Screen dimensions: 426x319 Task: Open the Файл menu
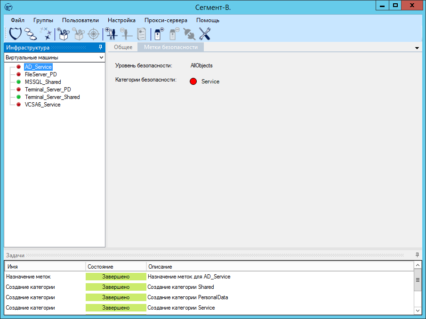[17, 20]
